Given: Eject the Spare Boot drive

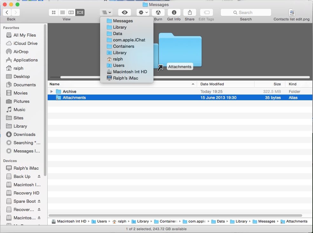Looking at the screenshot, I should coord(39,201).
